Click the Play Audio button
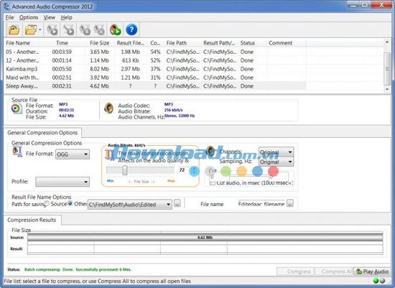 point(372,271)
